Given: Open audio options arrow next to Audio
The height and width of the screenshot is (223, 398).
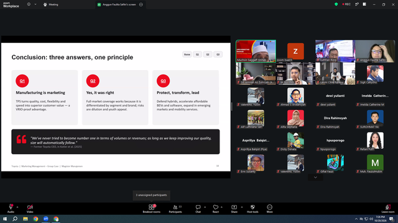Looking at the screenshot, I should click(x=17, y=207).
